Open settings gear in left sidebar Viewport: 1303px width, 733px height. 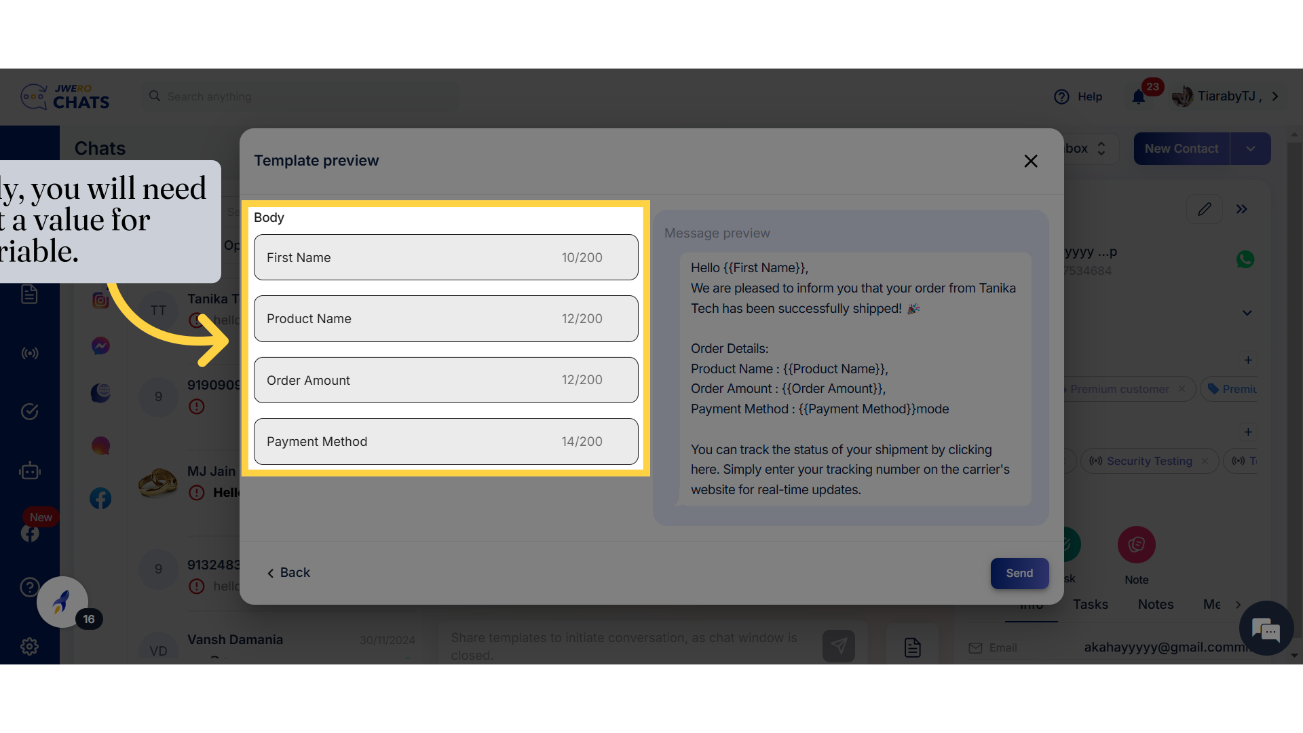pos(30,647)
